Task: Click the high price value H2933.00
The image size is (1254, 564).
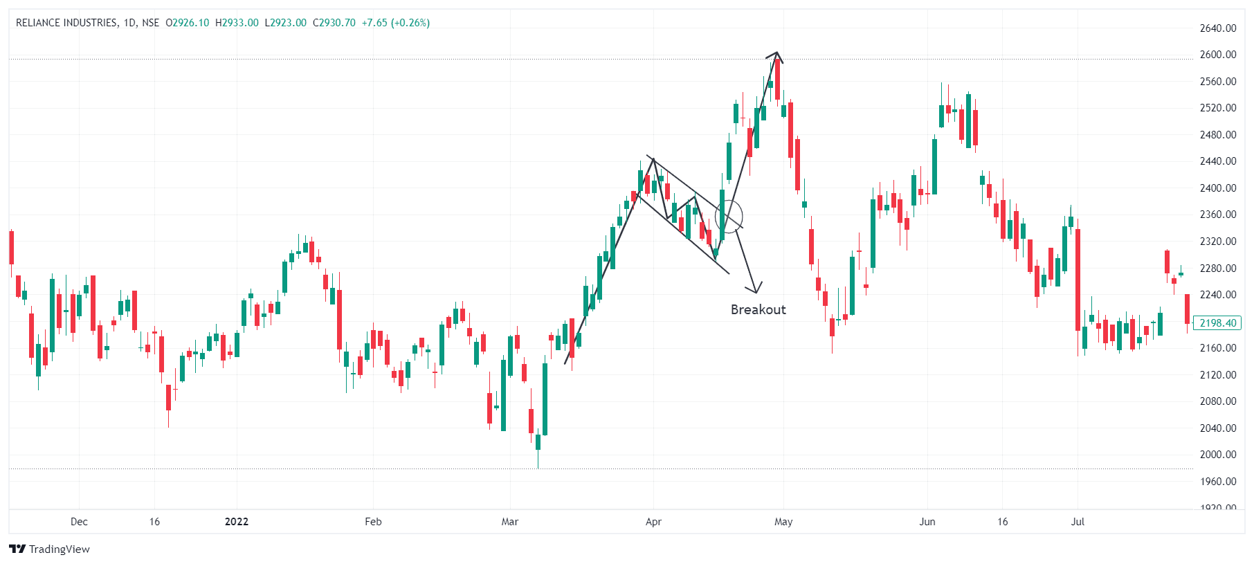Action: tap(237, 23)
